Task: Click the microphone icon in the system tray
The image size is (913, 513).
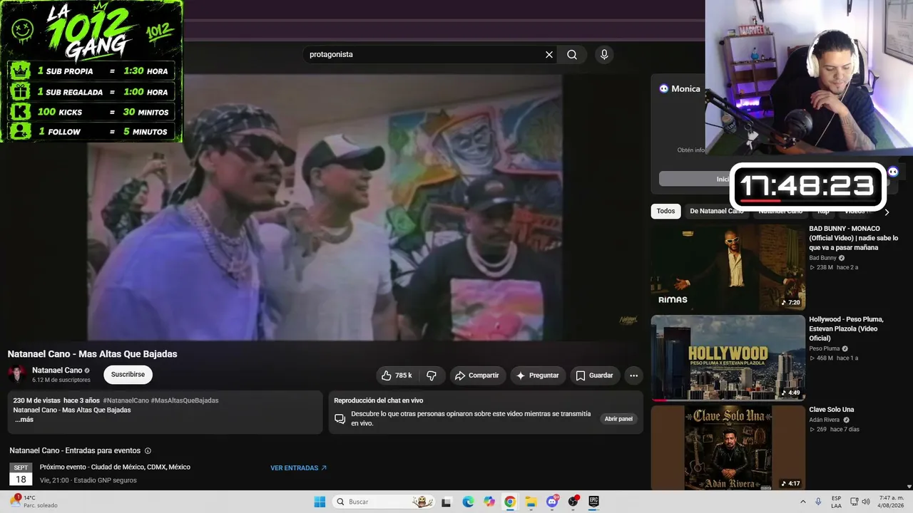Action: pos(818,502)
